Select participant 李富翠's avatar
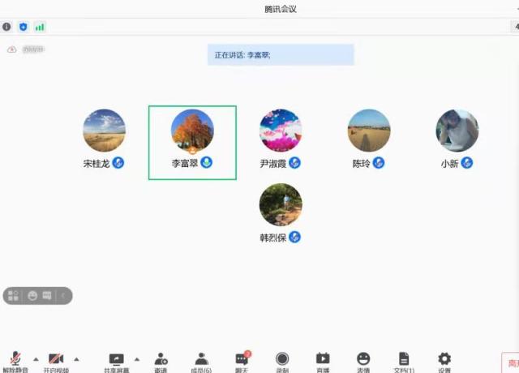The height and width of the screenshot is (373, 519). point(192,131)
